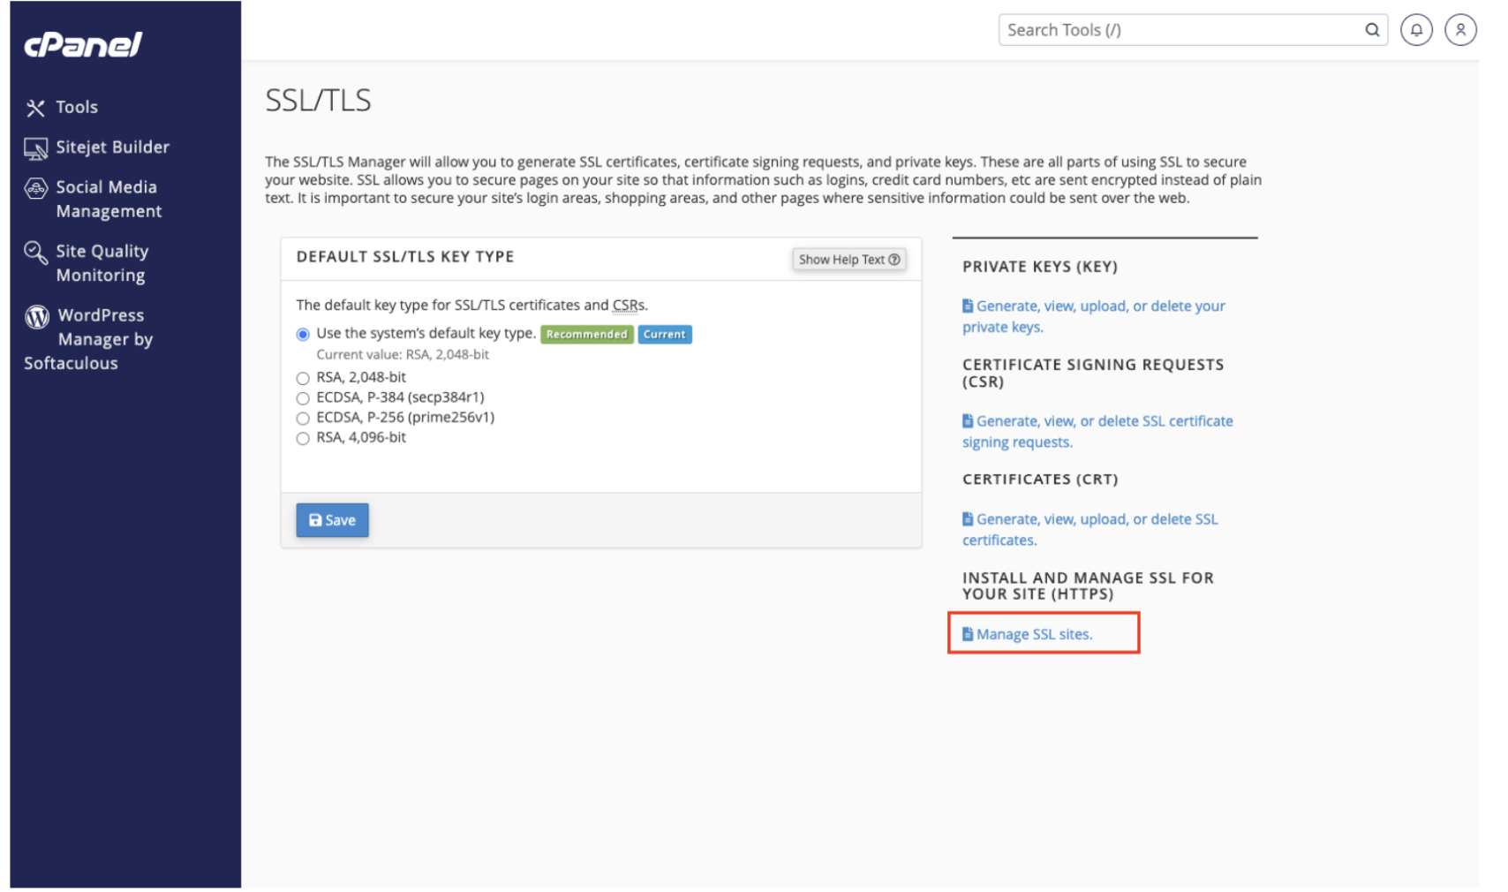Click document icon beside signing requests link
Viewport: 1508px width, 892px height.
click(x=968, y=421)
